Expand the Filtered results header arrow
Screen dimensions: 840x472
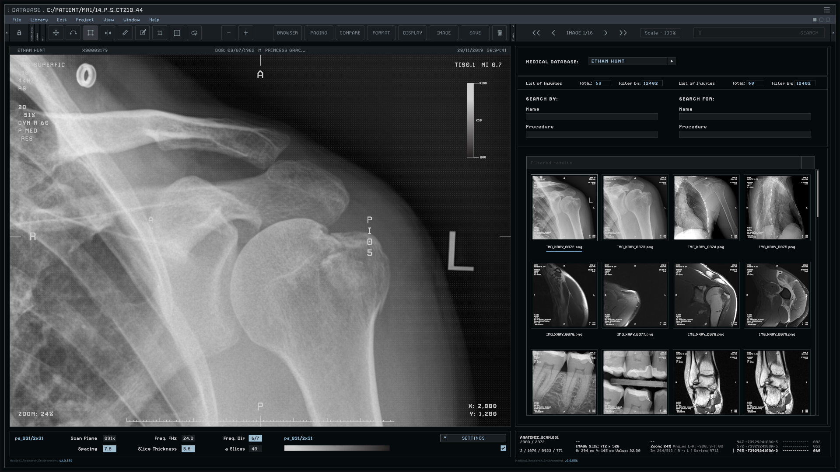tap(808, 163)
